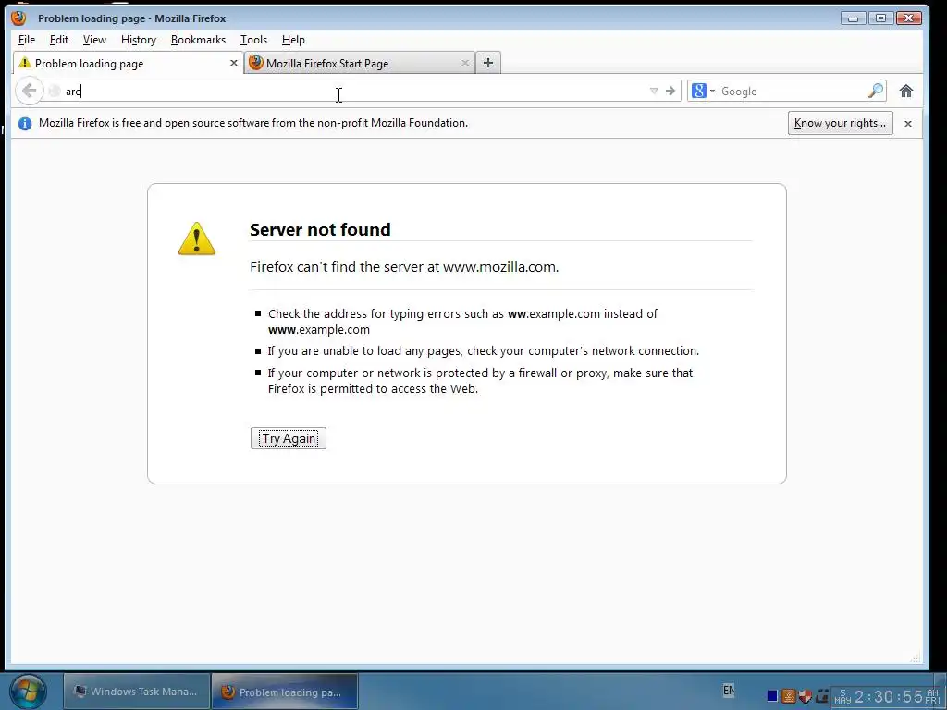Click the Firefox taskbar button

click(285, 692)
